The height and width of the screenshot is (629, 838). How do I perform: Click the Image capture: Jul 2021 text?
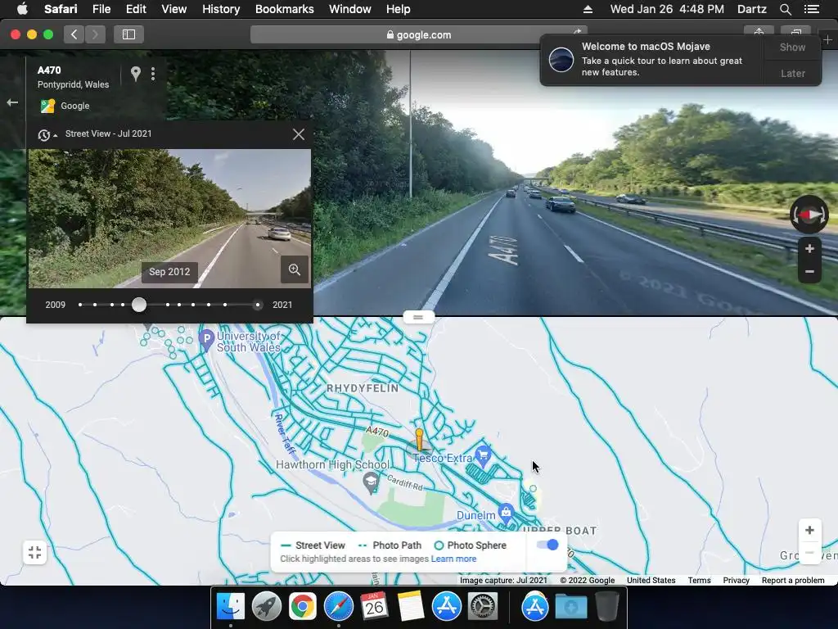(503, 581)
